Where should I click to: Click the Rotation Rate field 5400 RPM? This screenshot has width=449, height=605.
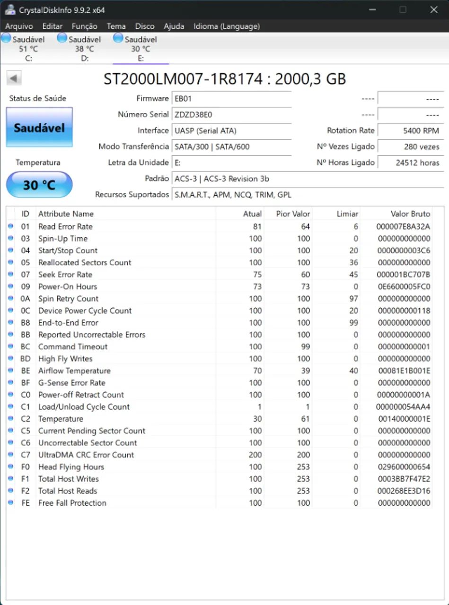click(411, 131)
